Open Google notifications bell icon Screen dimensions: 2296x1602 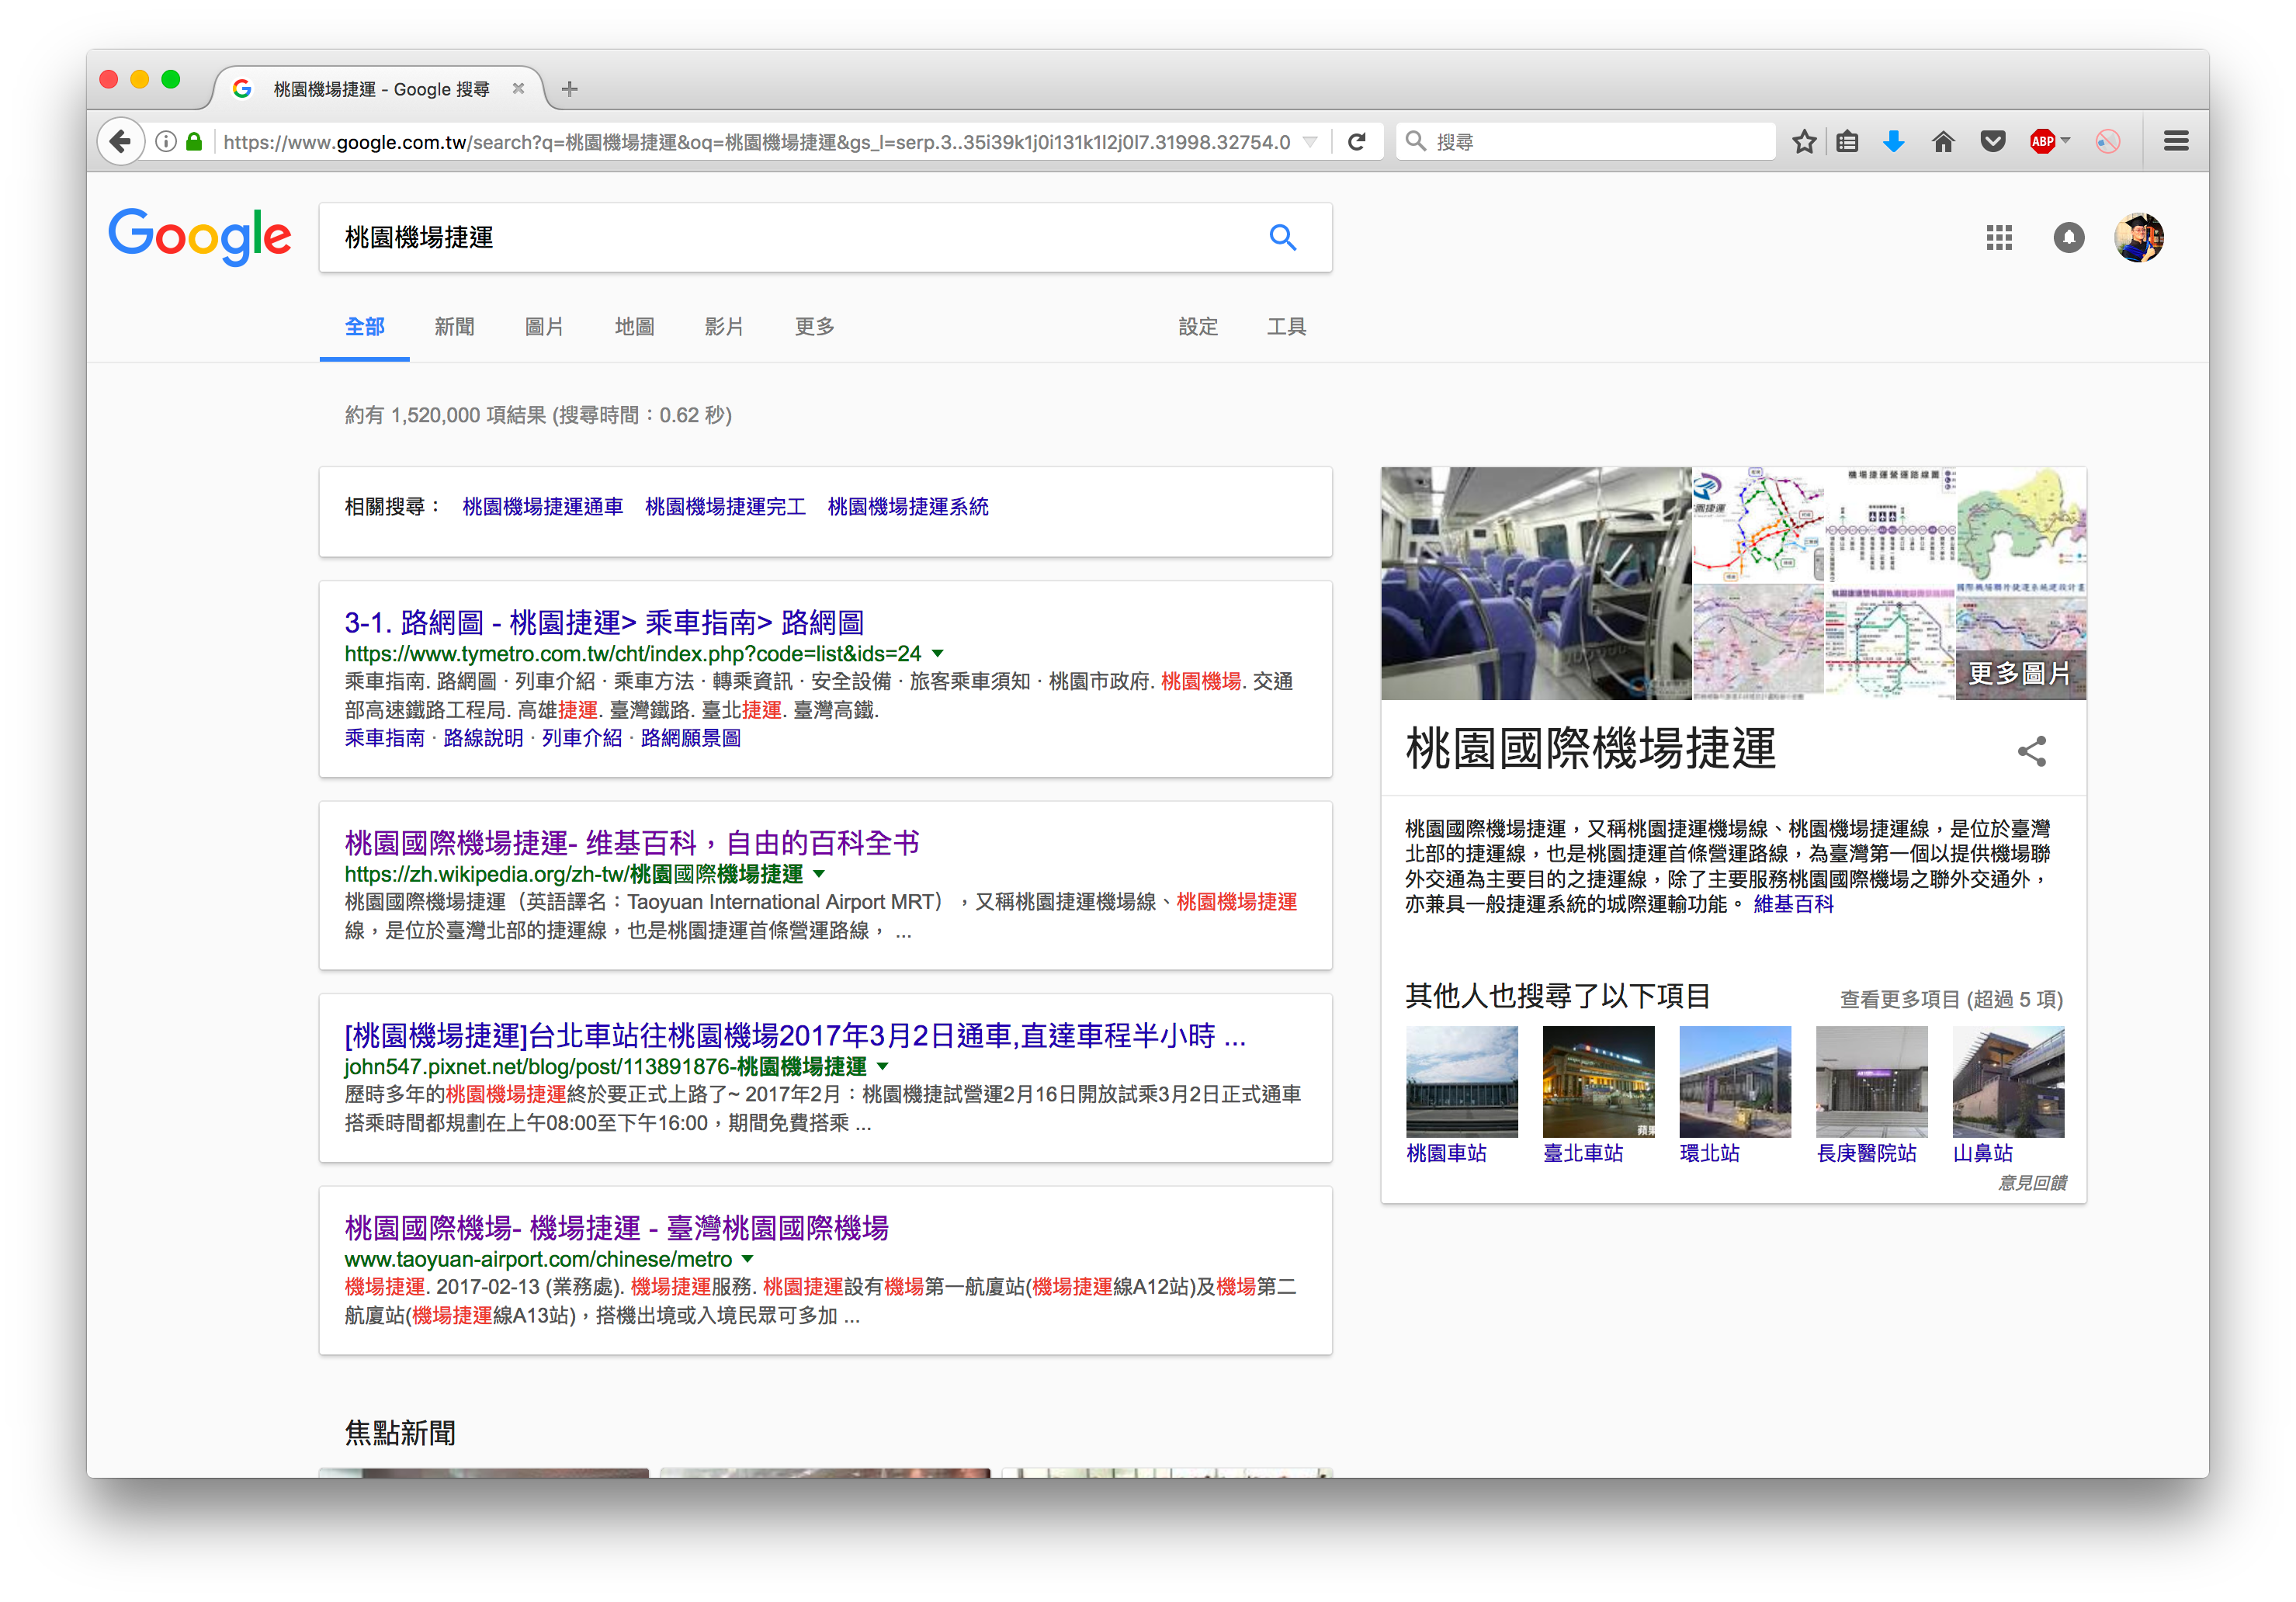point(2068,237)
